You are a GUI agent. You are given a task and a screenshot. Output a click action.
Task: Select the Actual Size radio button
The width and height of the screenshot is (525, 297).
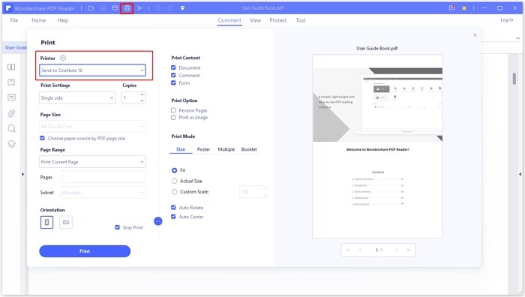[175, 181]
